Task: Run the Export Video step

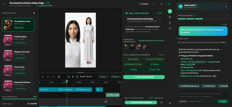Action: pyautogui.click(x=155, y=69)
